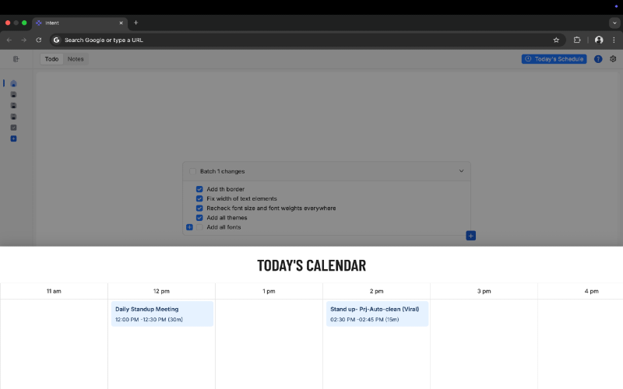
Task: Open the home icon in sidebar
Action: [x=13, y=83]
